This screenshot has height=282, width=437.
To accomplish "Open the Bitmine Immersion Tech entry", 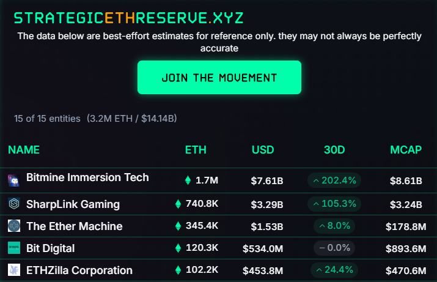I will tap(87, 178).
